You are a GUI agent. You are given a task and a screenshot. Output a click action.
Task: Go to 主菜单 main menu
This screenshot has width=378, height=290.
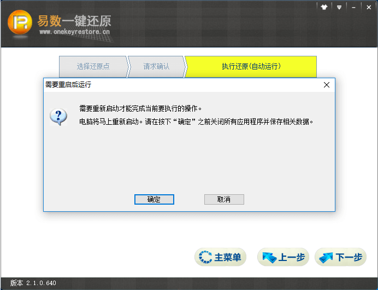(x=220, y=257)
